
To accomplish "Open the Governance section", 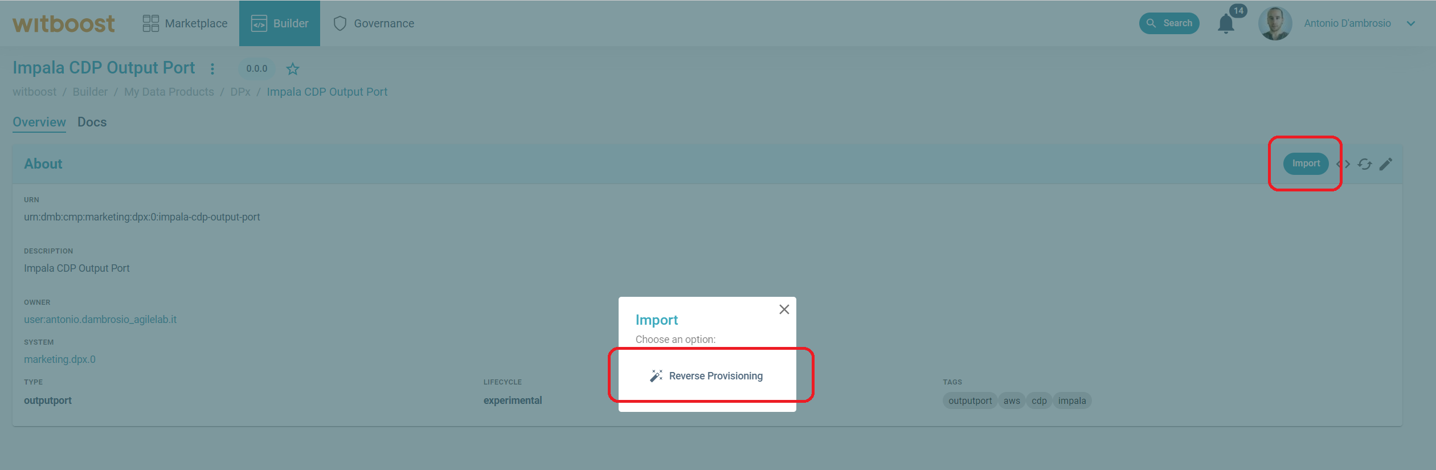I will 374,23.
